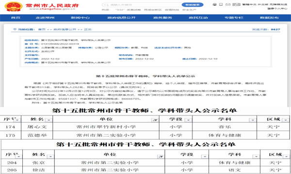Select the cell 屠心文
Screen dimensions: 291x174
click(37, 127)
